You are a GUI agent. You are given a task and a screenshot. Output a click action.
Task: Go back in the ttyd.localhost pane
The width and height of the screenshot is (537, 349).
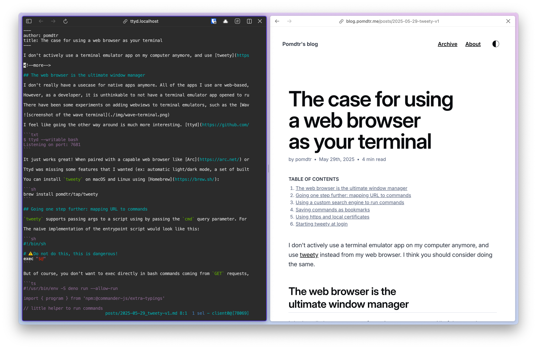tap(41, 21)
